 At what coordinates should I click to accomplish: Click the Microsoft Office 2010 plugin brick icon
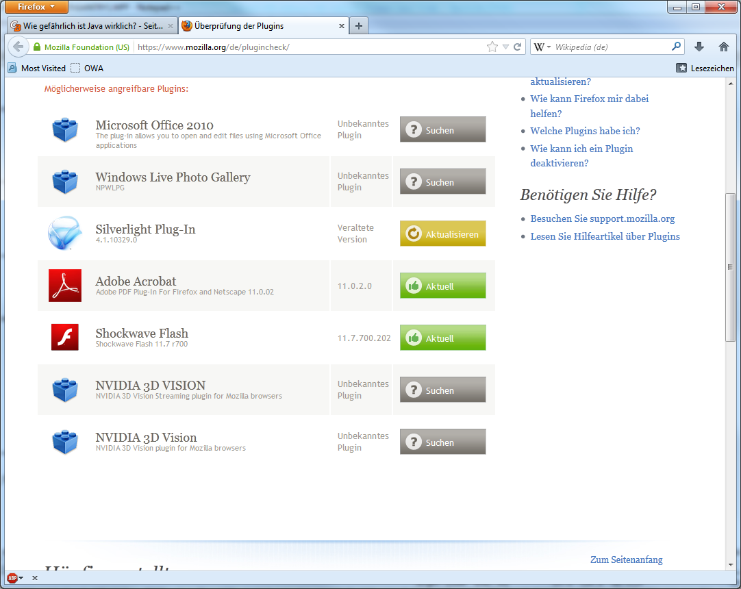[x=65, y=129]
